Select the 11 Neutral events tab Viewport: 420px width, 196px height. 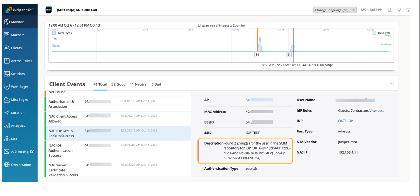click(x=139, y=84)
